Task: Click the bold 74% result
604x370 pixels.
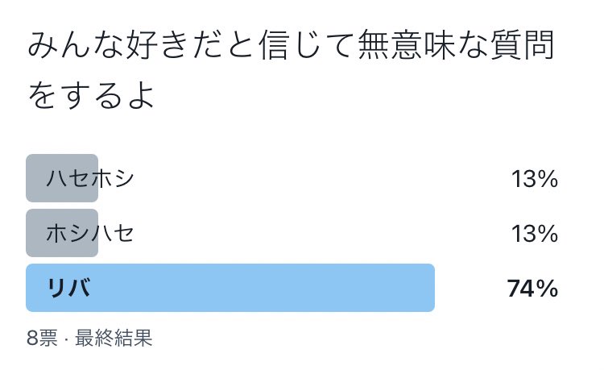Action: pyautogui.click(x=533, y=288)
